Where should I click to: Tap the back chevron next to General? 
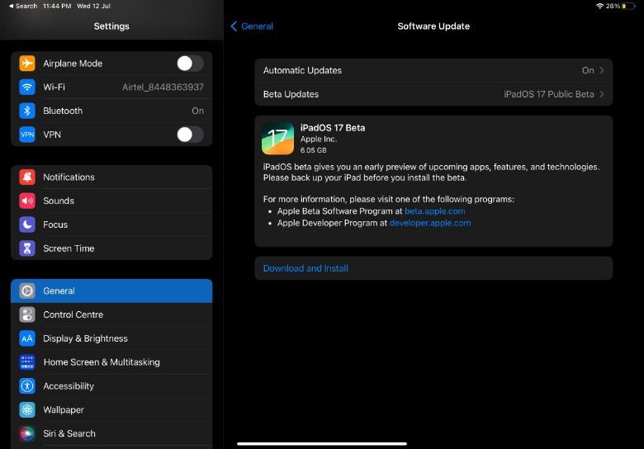click(x=234, y=26)
